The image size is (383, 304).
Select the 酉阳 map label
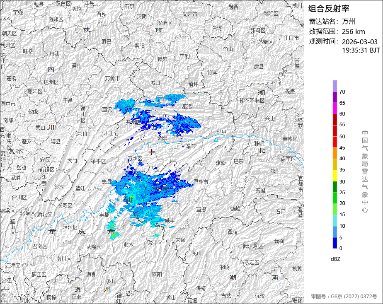coord(157,275)
